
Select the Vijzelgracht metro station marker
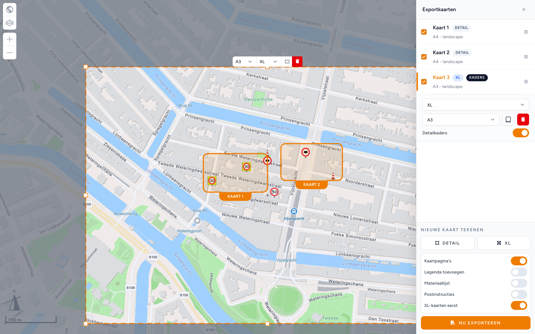294,212
